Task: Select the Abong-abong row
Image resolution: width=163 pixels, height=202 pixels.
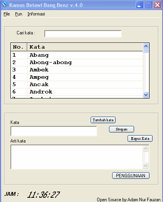Action: pos(77,63)
